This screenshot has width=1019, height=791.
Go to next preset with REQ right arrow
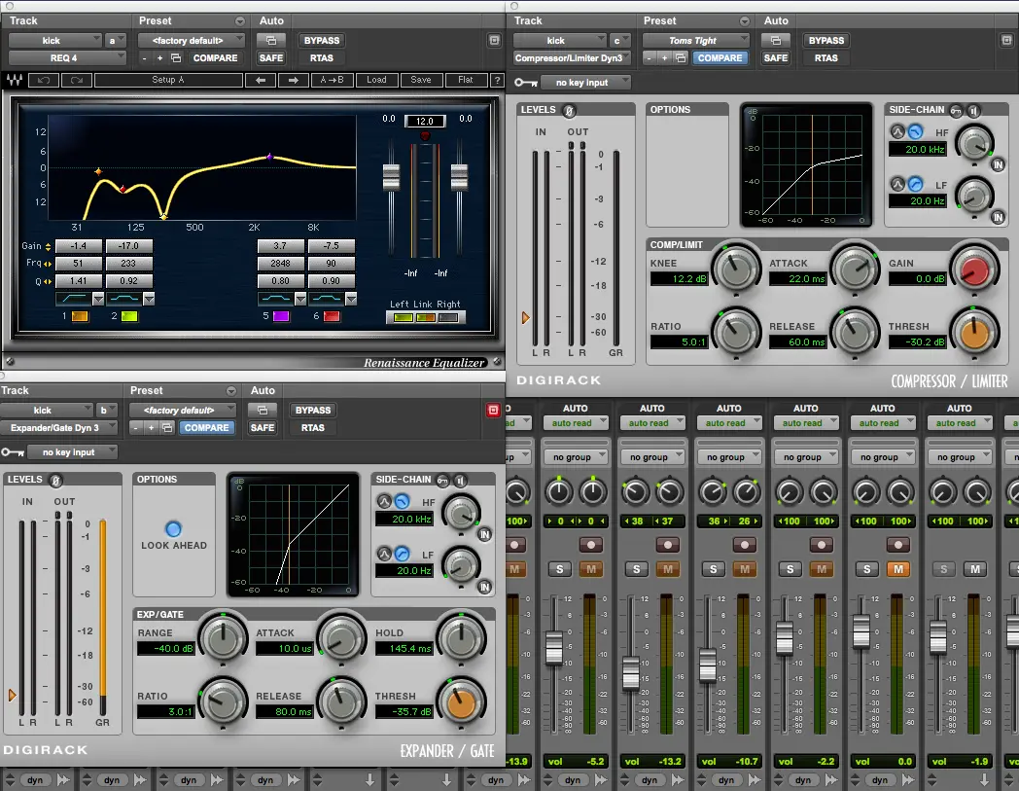[293, 80]
